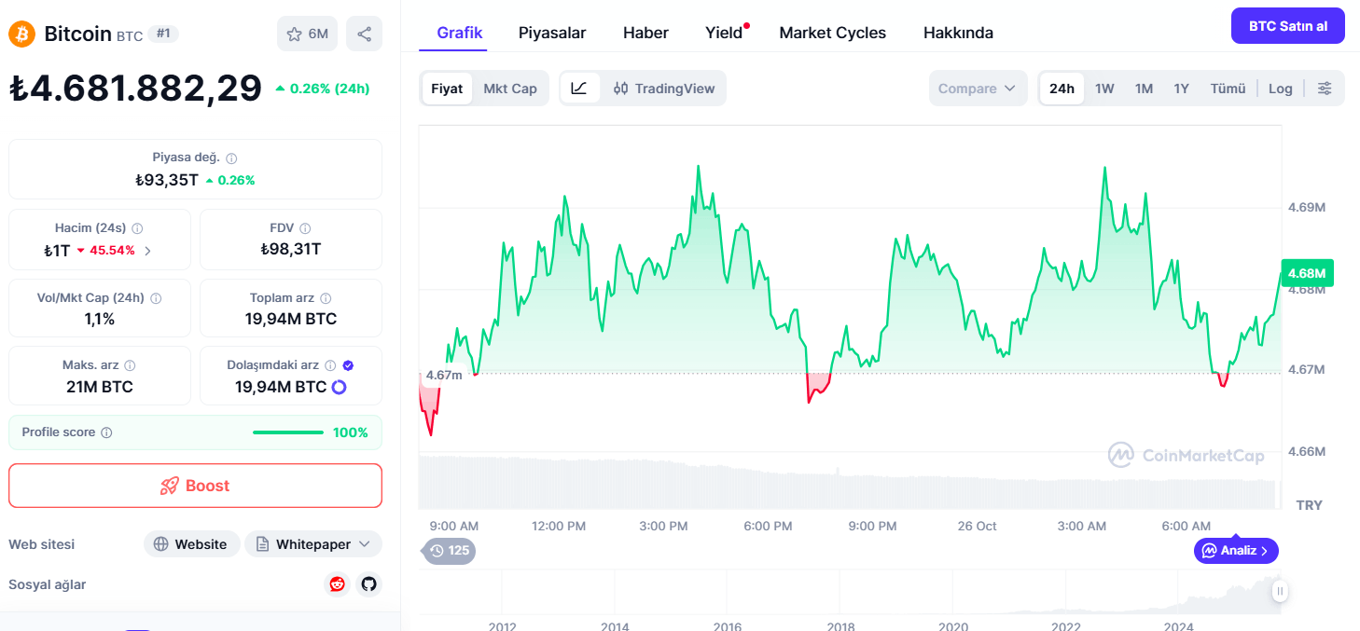Click the share icon button
The width and height of the screenshot is (1360, 631).
(364, 34)
